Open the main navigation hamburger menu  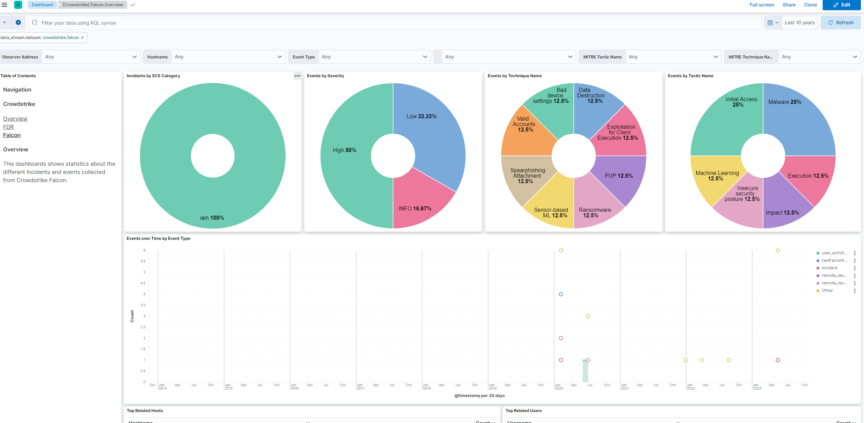pos(5,5)
